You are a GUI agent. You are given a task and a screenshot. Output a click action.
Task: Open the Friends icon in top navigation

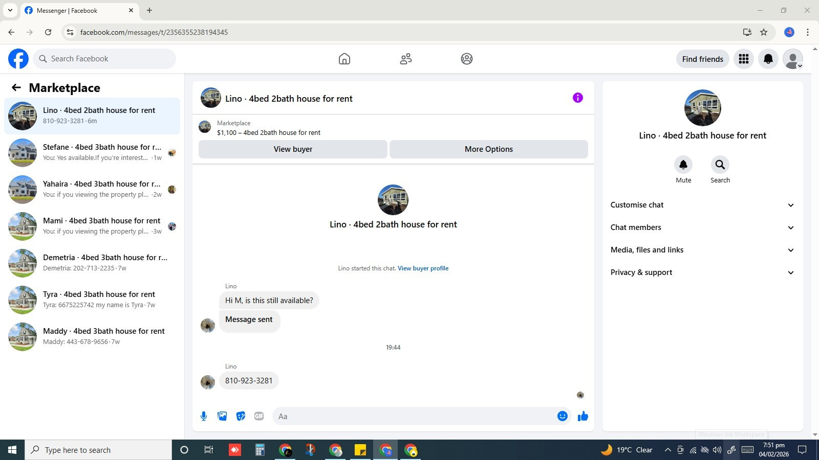(x=406, y=59)
